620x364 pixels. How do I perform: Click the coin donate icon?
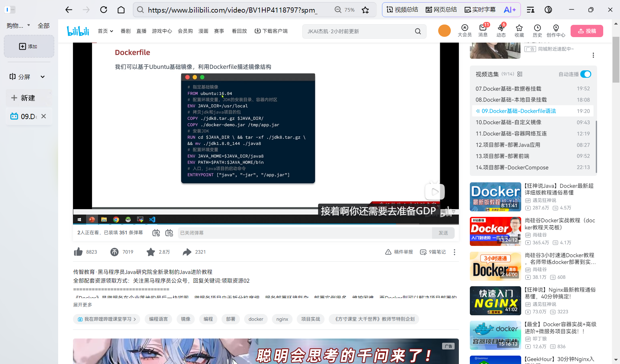pos(114,252)
